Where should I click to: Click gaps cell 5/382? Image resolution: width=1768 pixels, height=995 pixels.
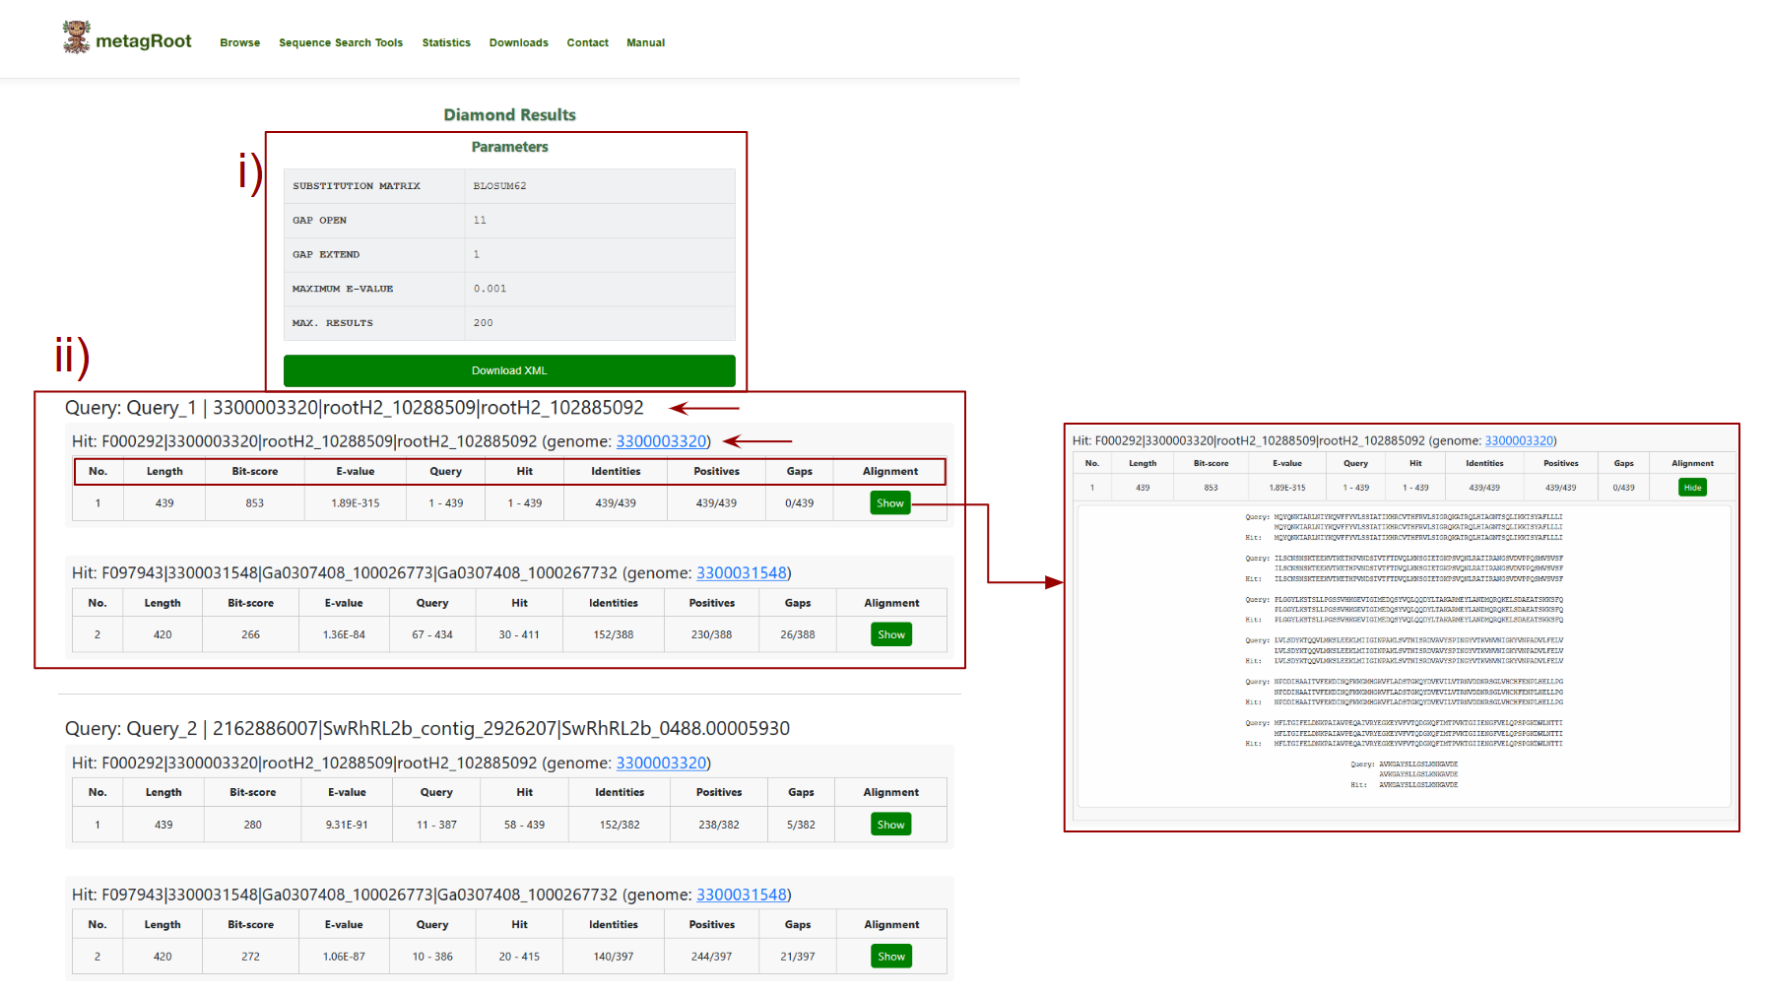point(801,826)
